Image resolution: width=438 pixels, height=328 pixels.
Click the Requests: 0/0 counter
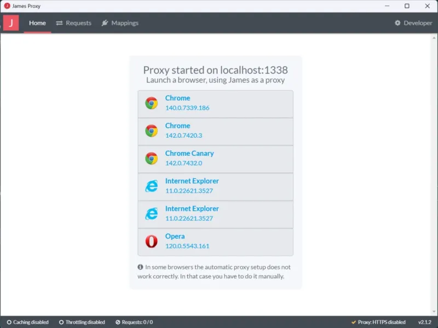click(x=134, y=322)
